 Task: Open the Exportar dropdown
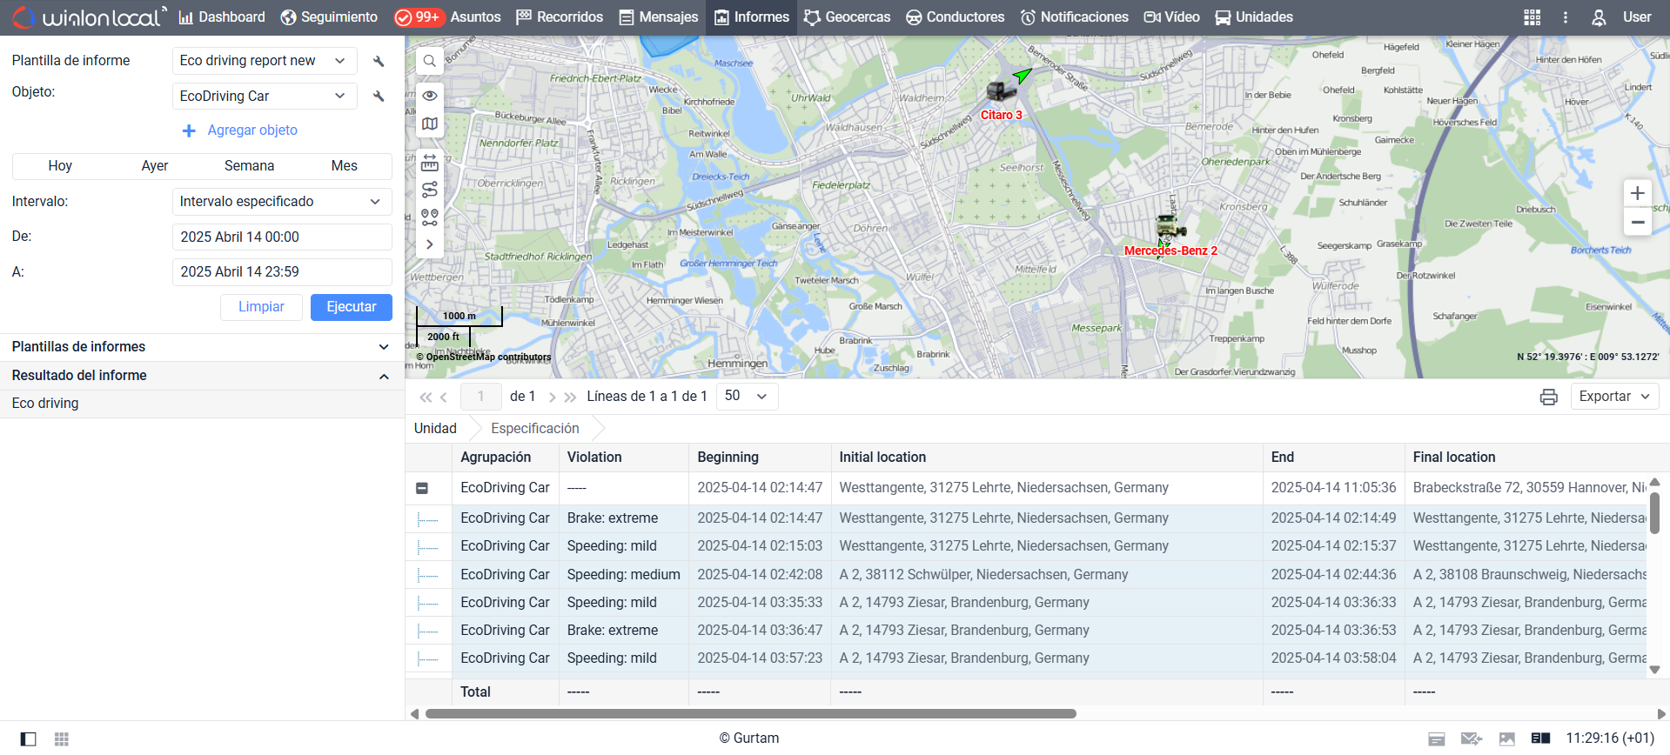tap(1614, 397)
